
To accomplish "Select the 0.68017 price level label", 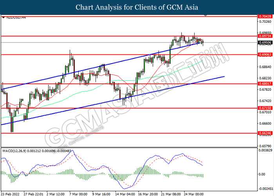I will point(265,84).
